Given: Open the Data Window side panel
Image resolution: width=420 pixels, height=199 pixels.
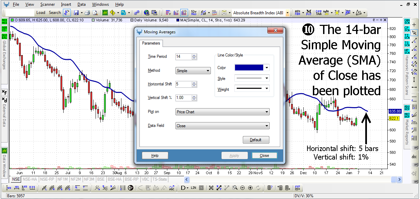Looking at the screenshot, I should pos(4,166).
